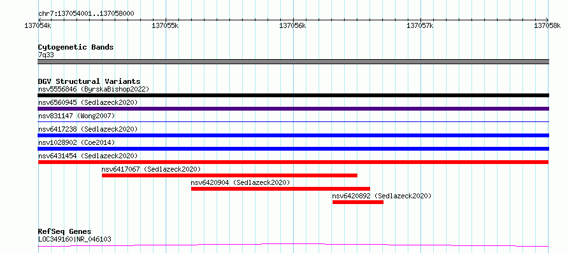Open the nsv6417067 (Sedlazeck2020) label
567x253 pixels.
(x=151, y=169)
